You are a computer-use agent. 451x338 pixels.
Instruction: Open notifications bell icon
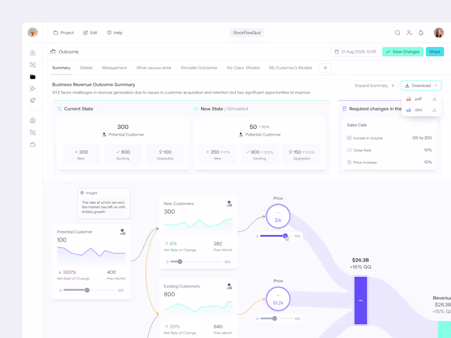[x=421, y=33]
